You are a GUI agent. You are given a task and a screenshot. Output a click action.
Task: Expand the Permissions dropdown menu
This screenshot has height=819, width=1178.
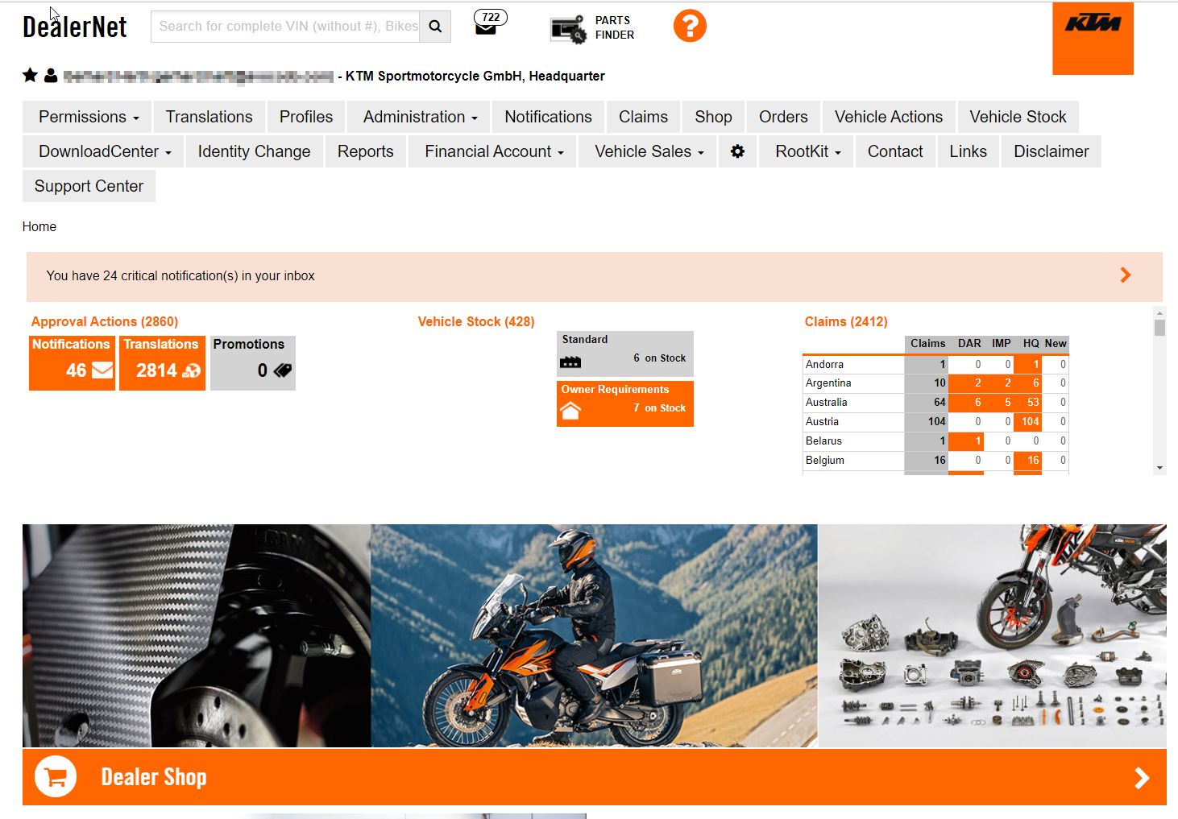coord(89,117)
